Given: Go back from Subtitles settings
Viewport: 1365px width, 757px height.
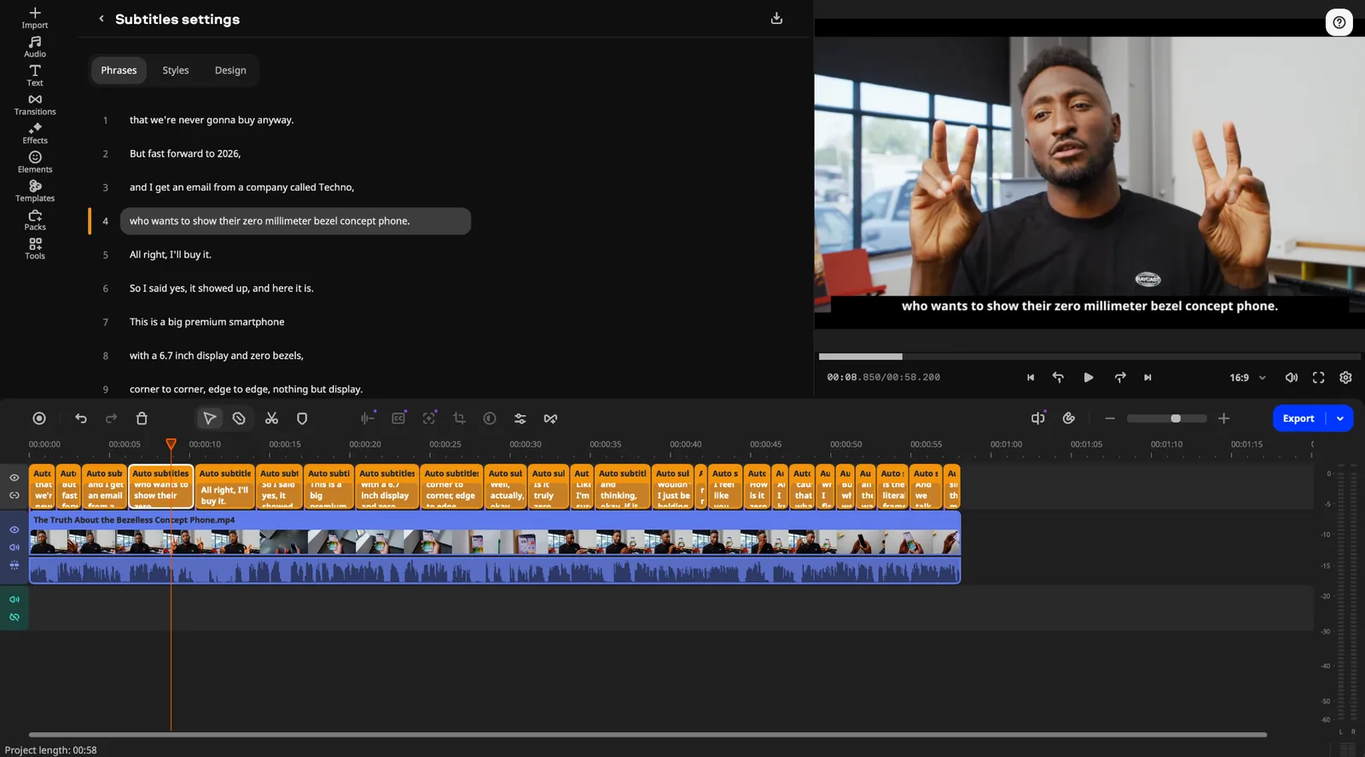Looking at the screenshot, I should 102,19.
